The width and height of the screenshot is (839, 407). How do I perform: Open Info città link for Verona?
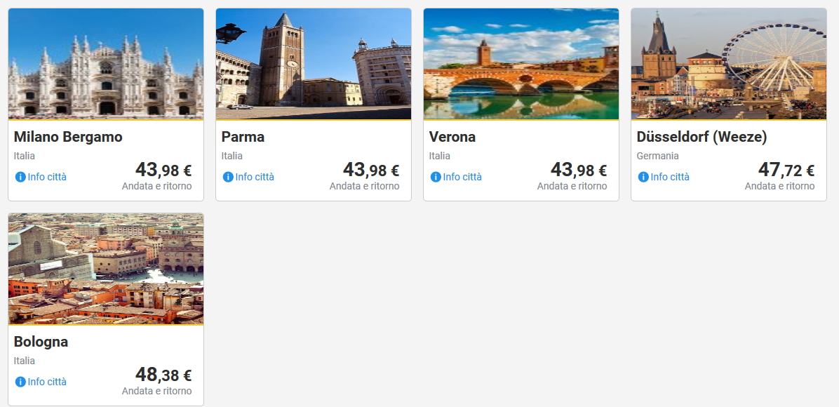point(462,177)
